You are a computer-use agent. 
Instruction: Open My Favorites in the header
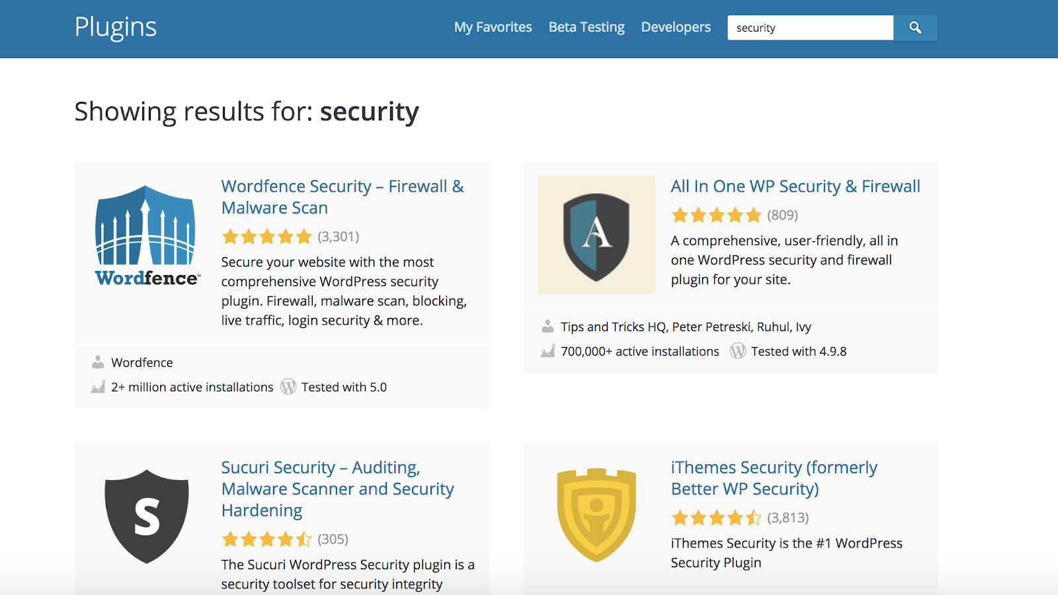pyautogui.click(x=493, y=27)
